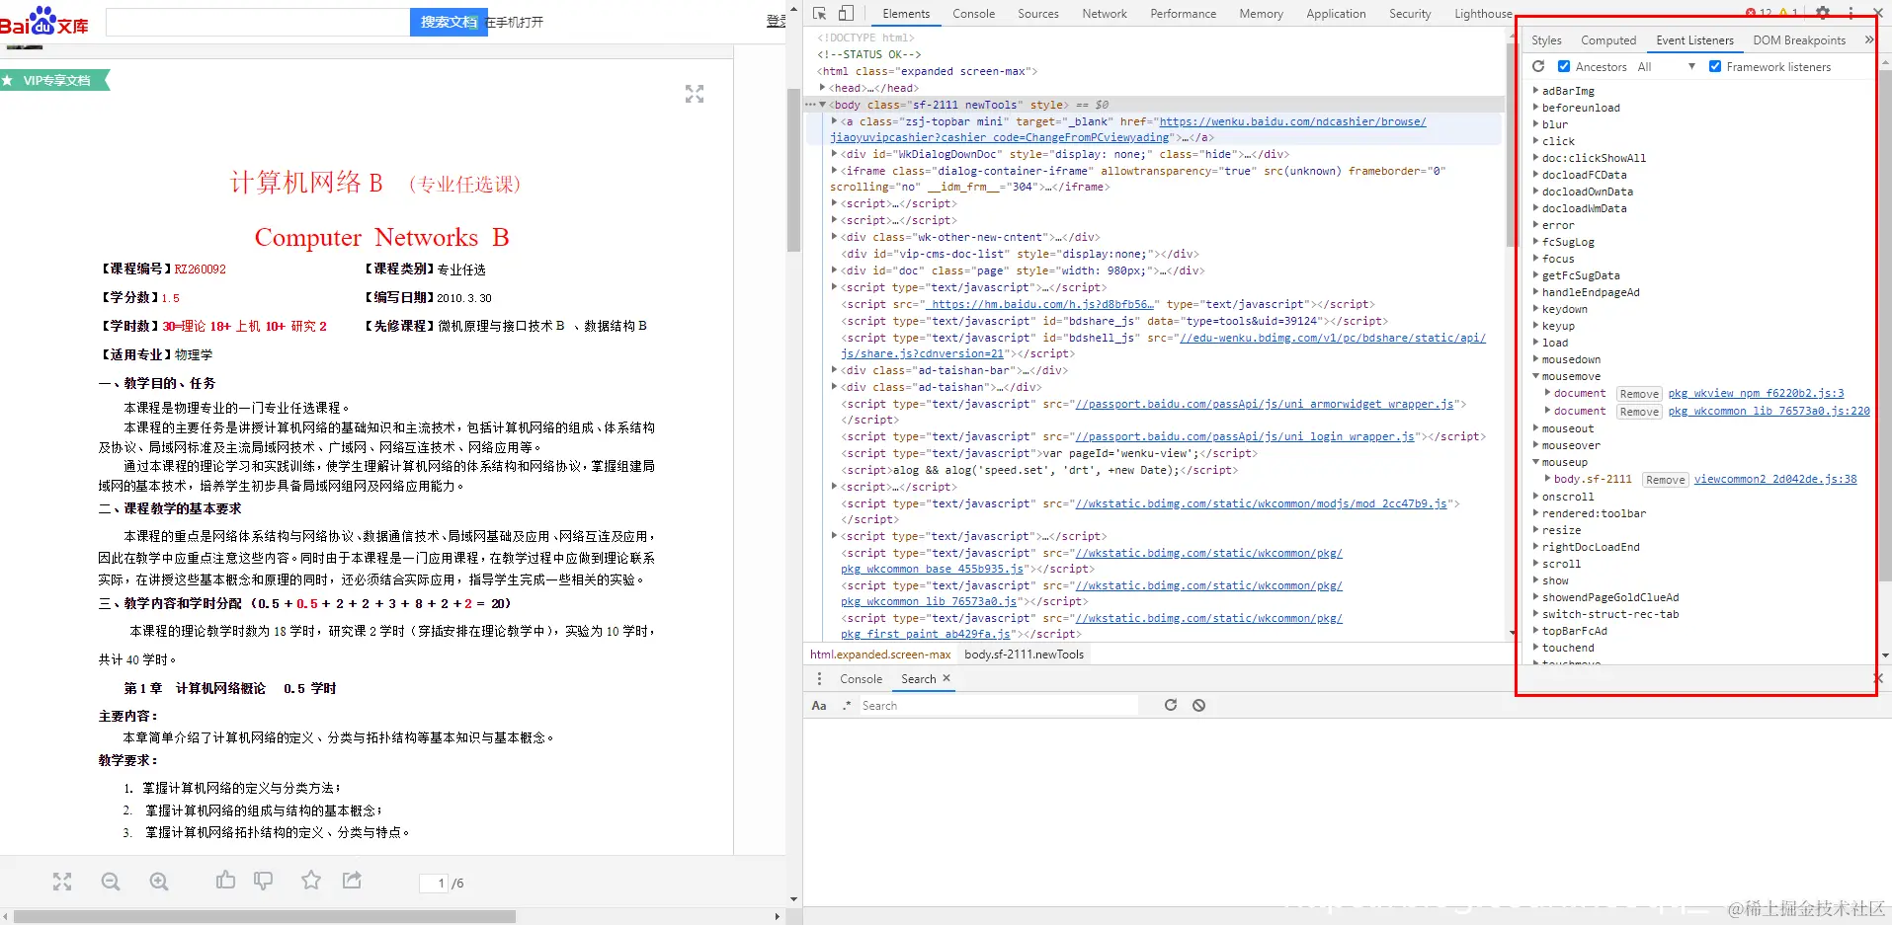Open DOM Breakpoints sidebar tab
1892x925 pixels.
tap(1799, 40)
